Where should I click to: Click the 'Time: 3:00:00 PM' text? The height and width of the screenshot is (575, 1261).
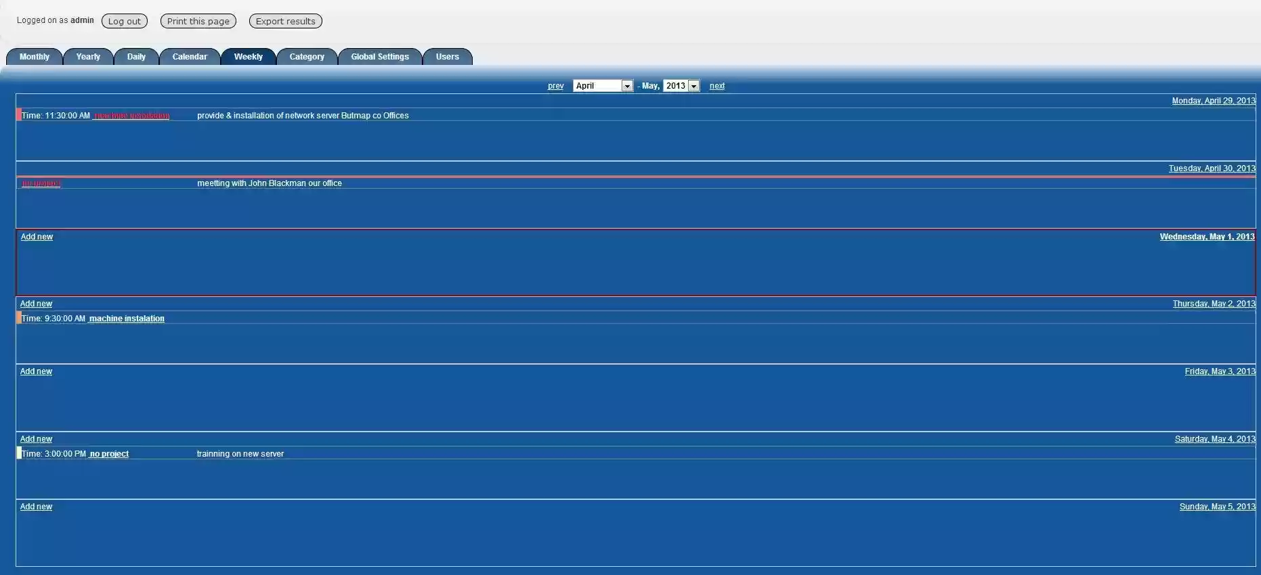54,454
